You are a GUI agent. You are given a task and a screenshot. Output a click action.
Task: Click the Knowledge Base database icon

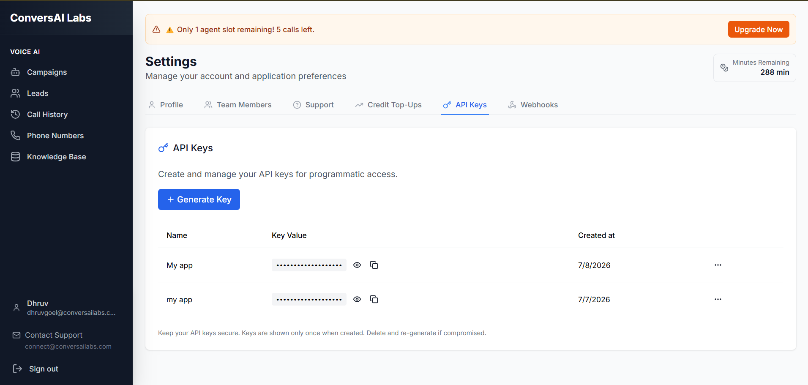point(16,157)
